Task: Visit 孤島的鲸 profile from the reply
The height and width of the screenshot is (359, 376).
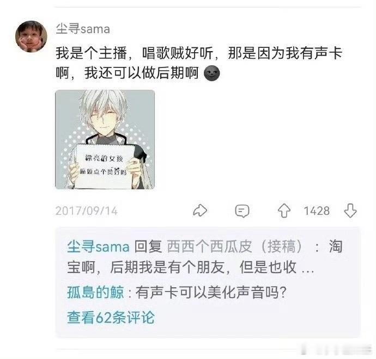Action: (95, 292)
